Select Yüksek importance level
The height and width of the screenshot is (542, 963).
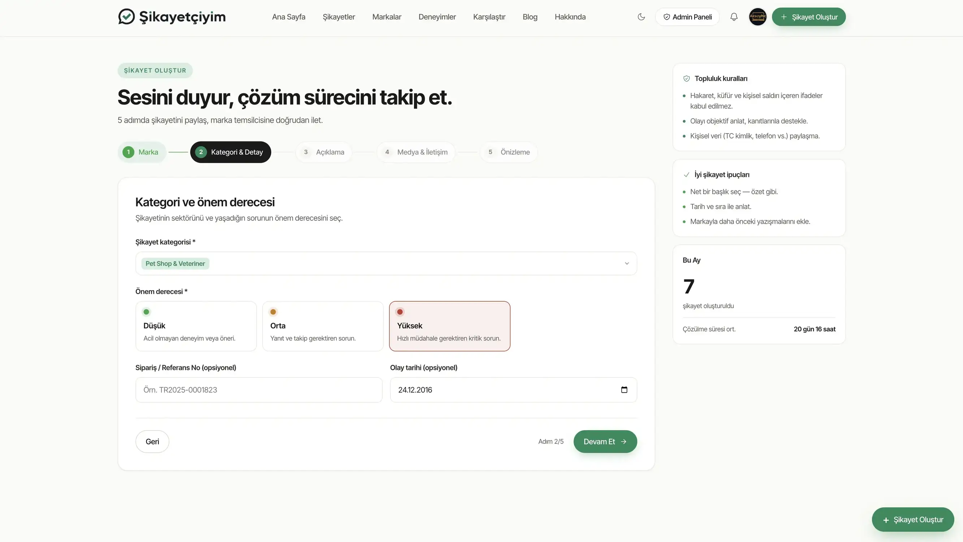449,326
